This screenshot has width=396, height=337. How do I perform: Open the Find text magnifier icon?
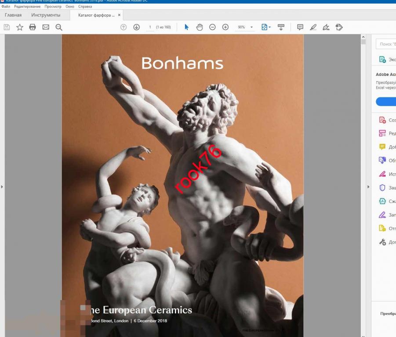click(x=59, y=27)
